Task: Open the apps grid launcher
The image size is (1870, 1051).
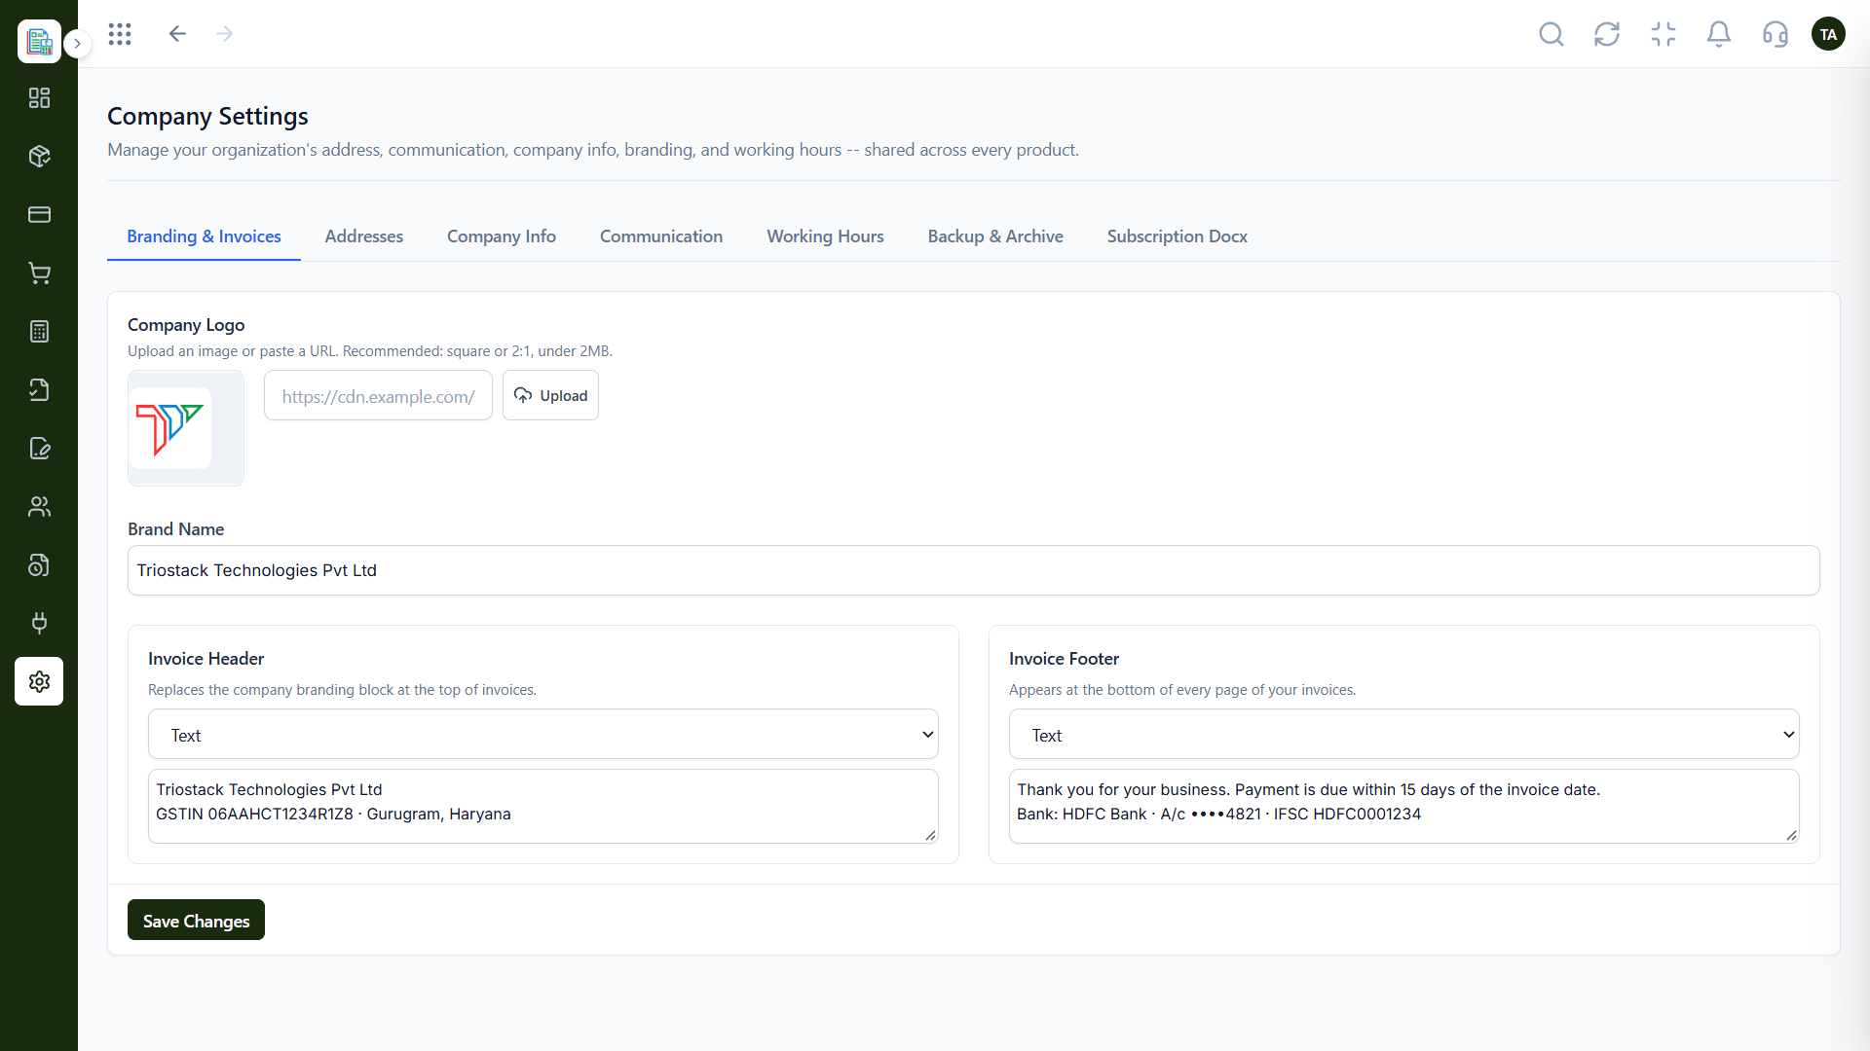Action: coord(120,34)
